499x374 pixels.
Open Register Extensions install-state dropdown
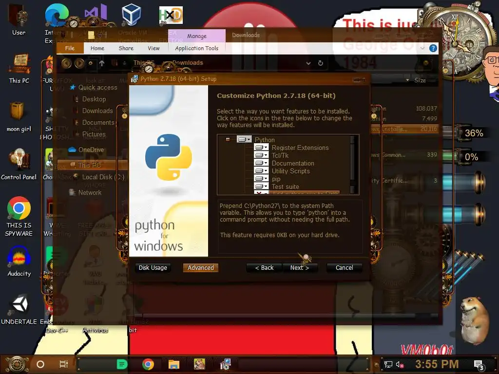[261, 147]
